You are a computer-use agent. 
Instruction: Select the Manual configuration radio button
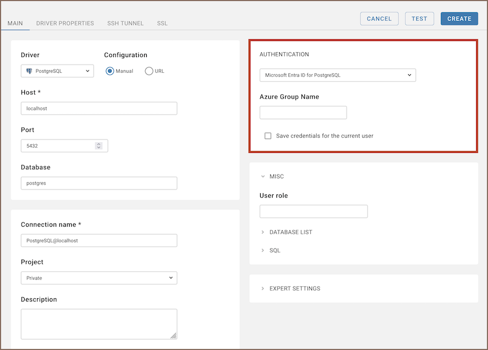[110, 71]
